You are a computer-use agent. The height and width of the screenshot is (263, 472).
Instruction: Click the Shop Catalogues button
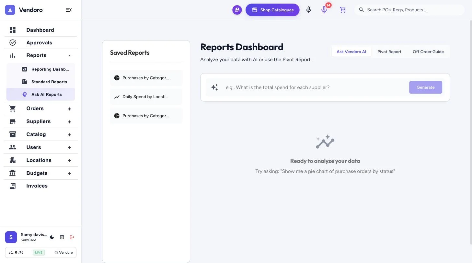pos(272,10)
